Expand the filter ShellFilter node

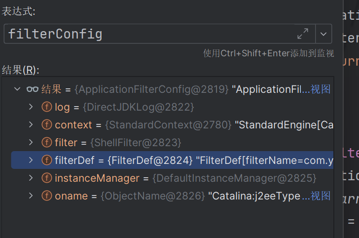click(31, 143)
